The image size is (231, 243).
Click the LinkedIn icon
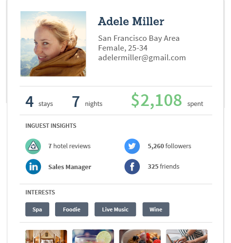[x=33, y=167]
